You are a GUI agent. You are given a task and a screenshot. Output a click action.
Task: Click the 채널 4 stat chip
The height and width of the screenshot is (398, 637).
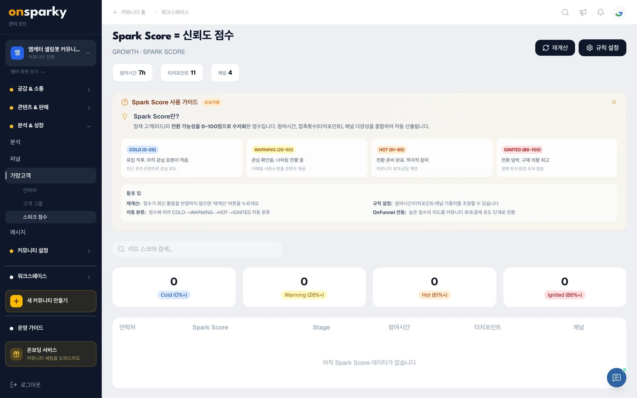tap(225, 73)
